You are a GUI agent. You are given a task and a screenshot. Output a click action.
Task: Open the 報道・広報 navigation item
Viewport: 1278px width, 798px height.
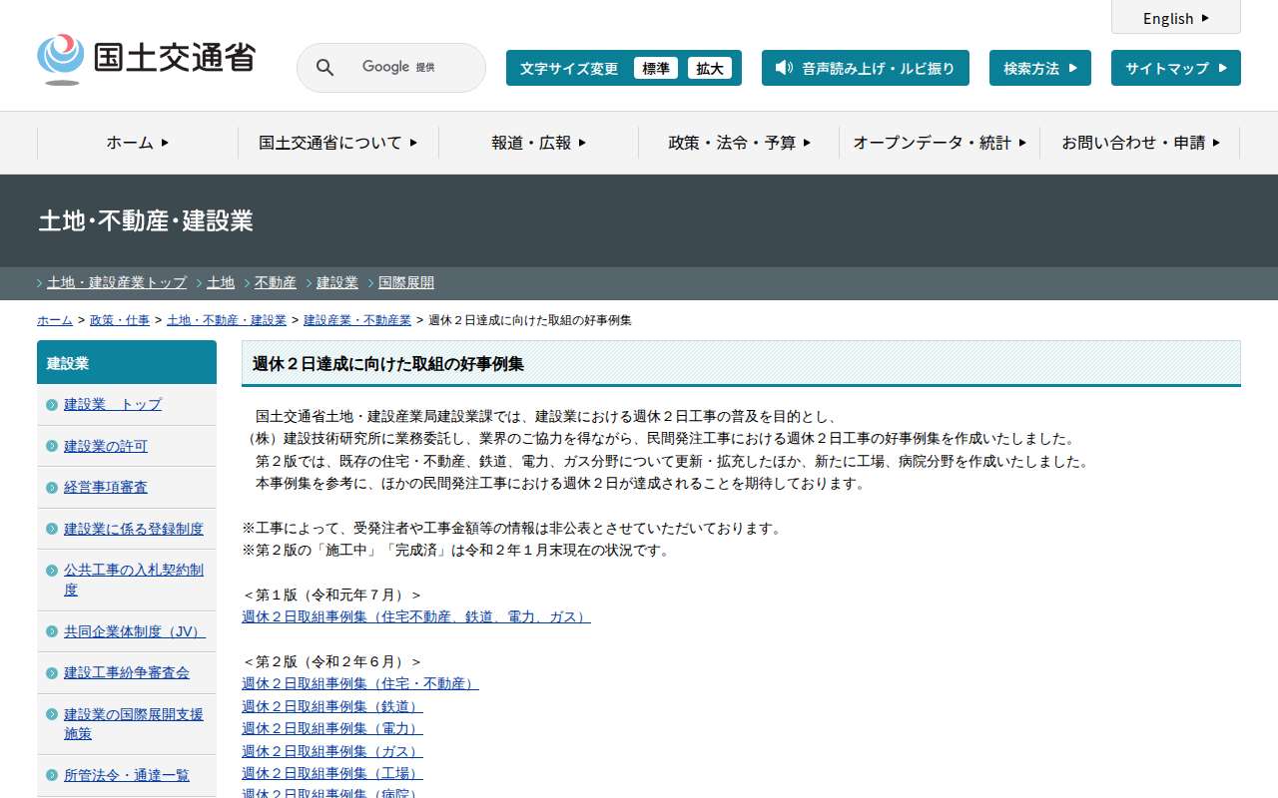(x=538, y=143)
